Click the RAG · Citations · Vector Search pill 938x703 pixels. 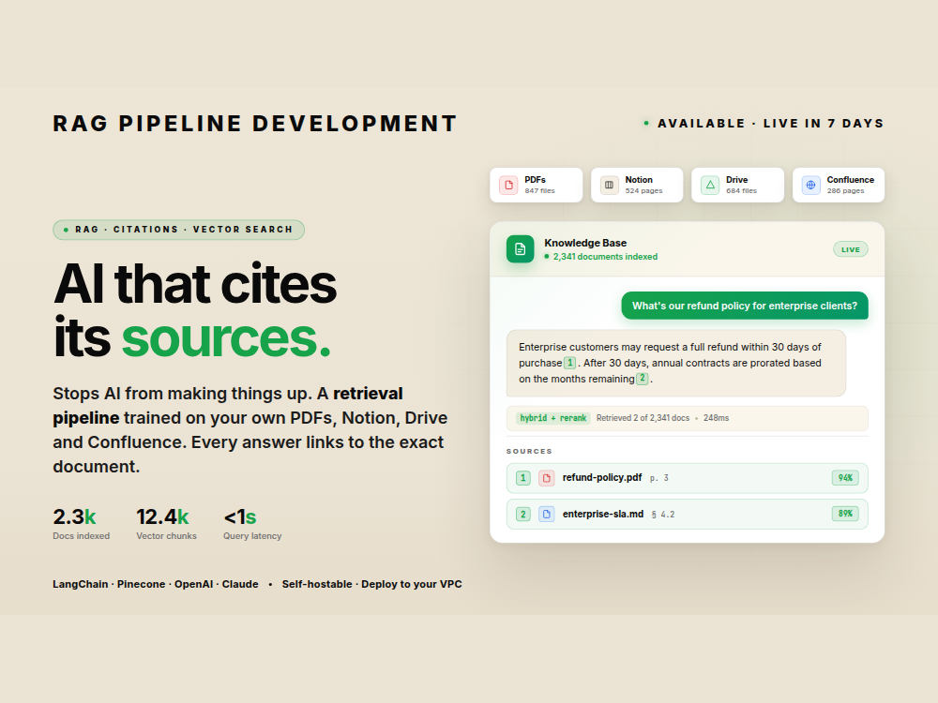point(178,230)
